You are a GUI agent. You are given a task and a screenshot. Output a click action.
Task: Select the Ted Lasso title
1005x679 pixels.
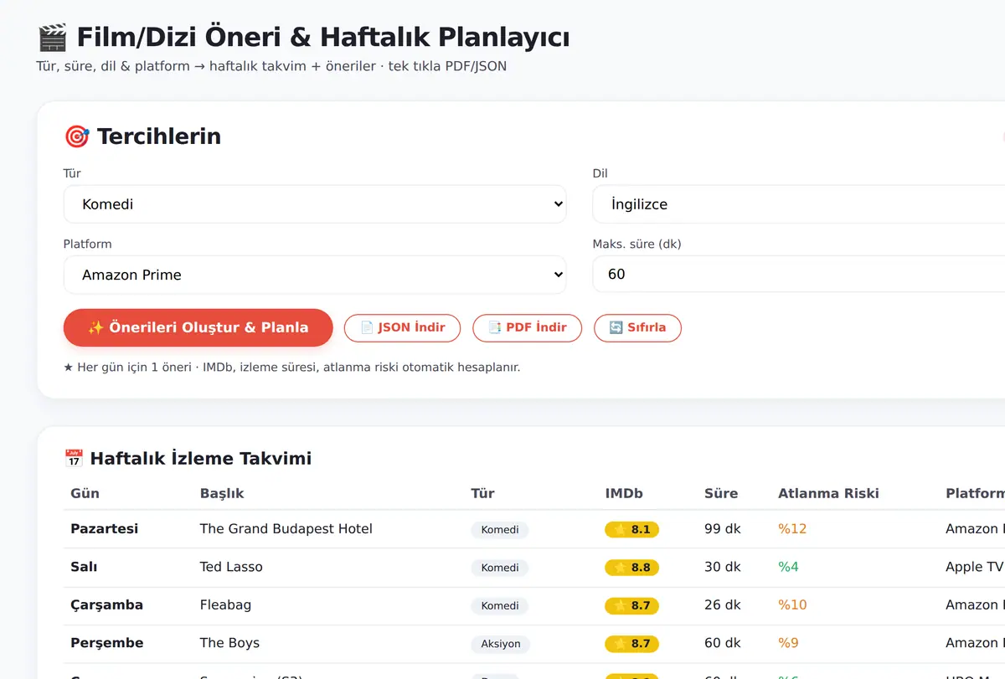(x=231, y=567)
